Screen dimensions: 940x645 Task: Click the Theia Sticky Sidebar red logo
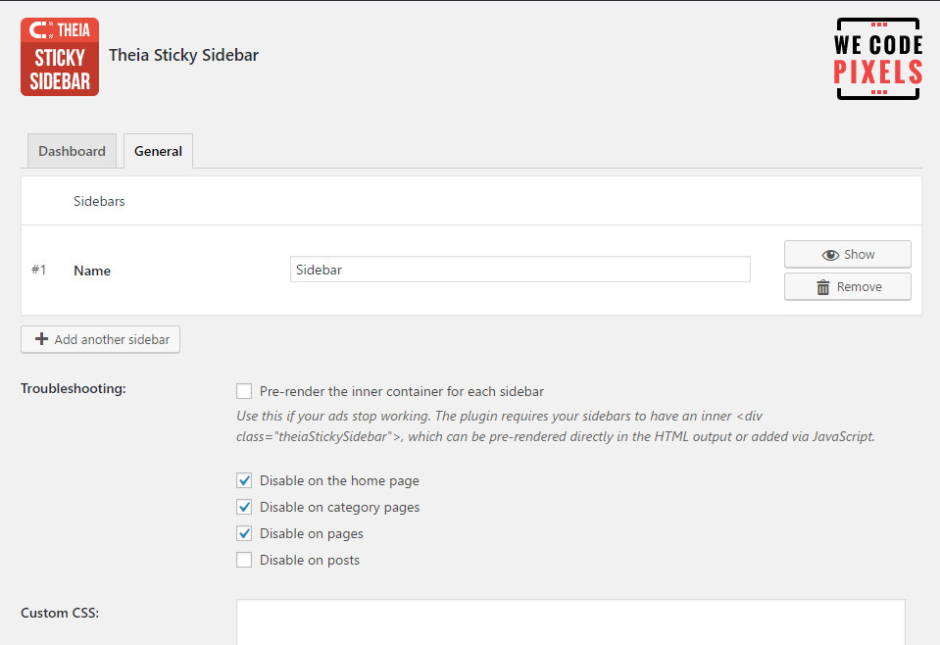tap(60, 57)
